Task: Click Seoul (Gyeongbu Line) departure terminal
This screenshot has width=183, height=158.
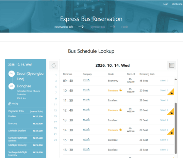Action: 30,76
